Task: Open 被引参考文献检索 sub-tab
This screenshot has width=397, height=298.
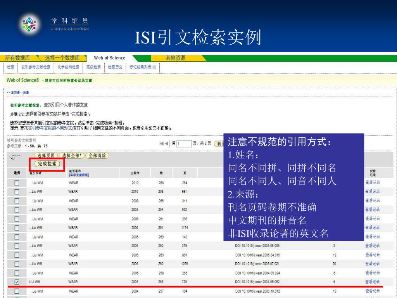Action: (x=36, y=67)
